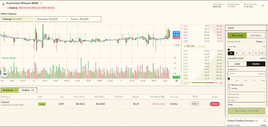Switch to the Orders (0) tab

pyautogui.click(x=28, y=90)
